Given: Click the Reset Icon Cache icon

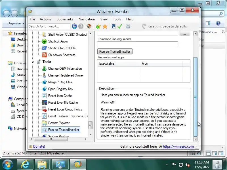Looking at the screenshot, I should 44,96.
